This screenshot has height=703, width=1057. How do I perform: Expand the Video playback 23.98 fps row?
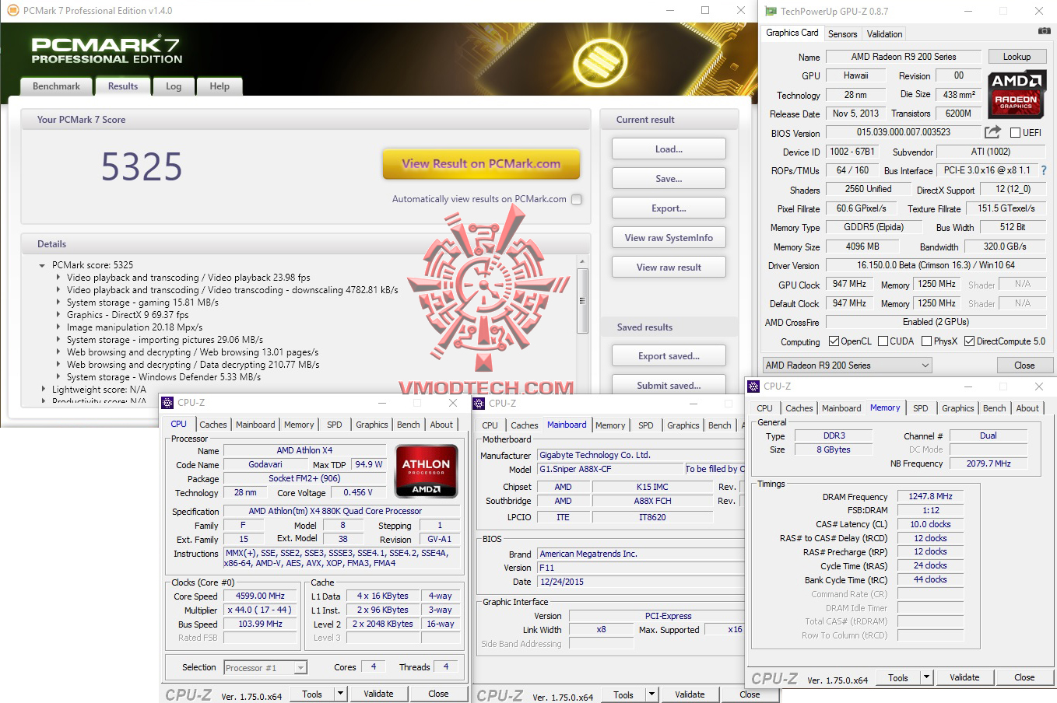tap(58, 278)
